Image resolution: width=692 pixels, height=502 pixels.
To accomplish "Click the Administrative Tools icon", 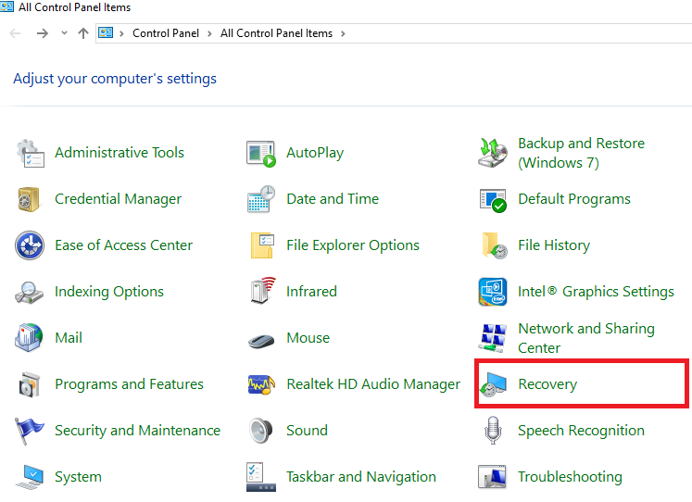I will (30, 153).
